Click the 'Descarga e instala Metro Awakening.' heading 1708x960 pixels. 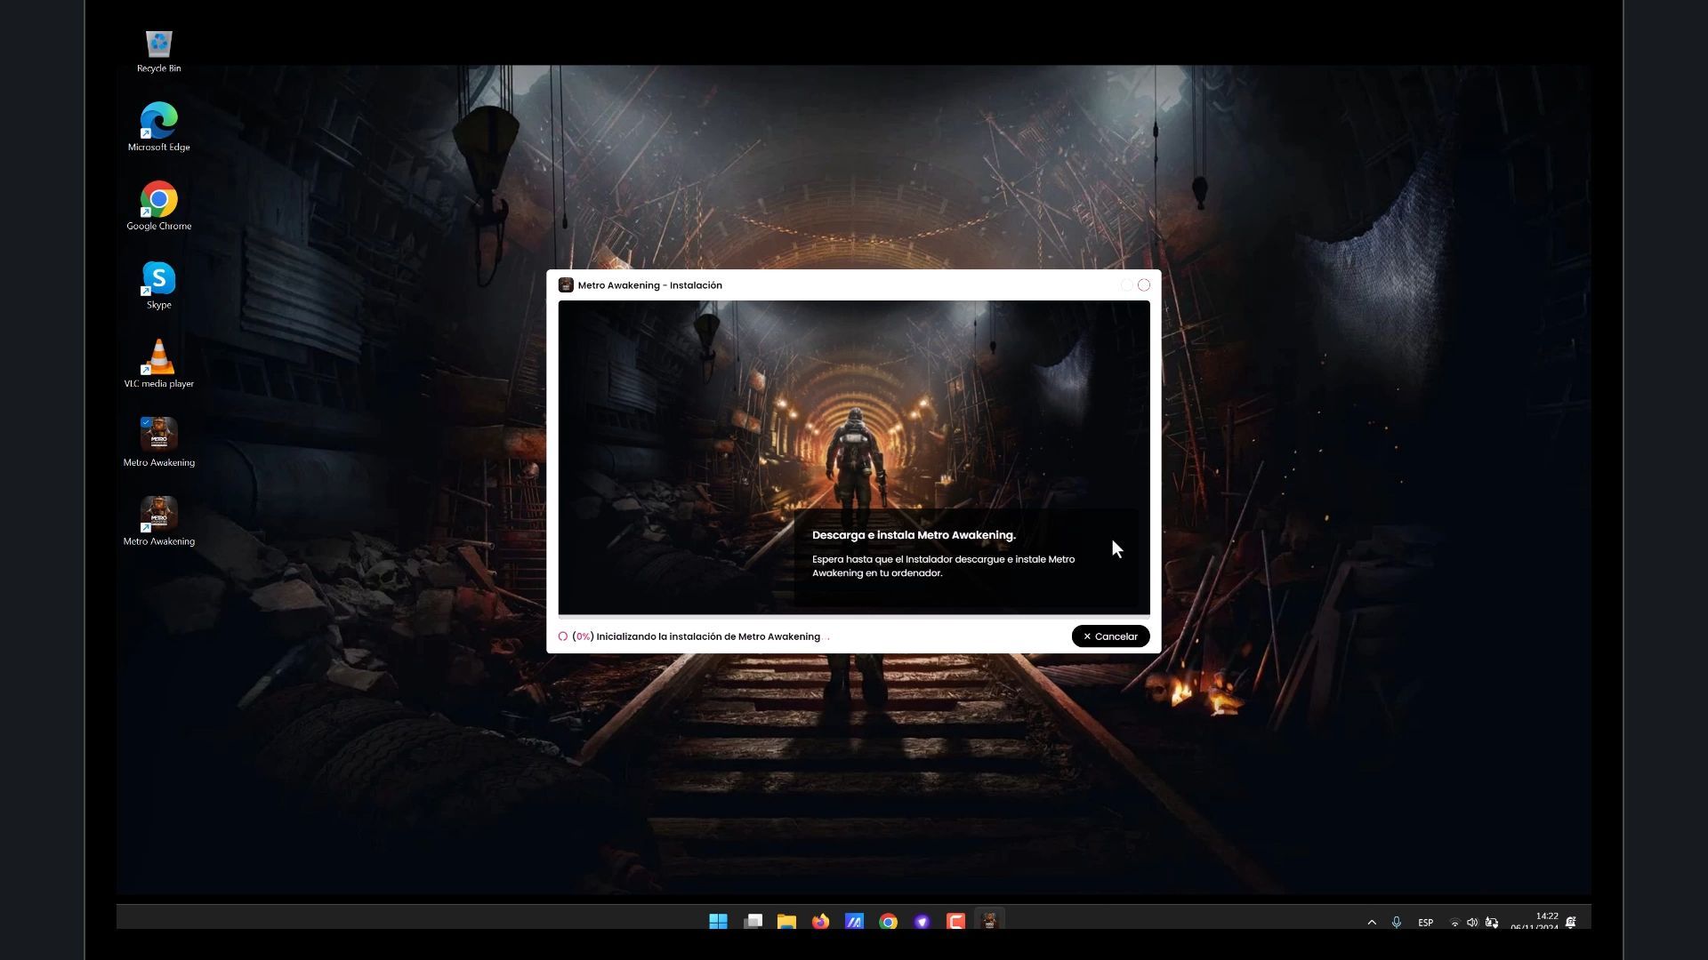pos(914,535)
